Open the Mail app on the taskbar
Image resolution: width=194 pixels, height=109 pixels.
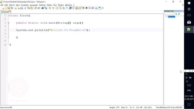tap(189, 22)
